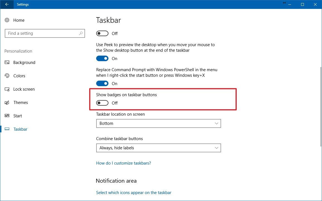322x201 pixels.
Task: Turn off Replace Command Prompt with PowerShell
Action: pos(102,83)
